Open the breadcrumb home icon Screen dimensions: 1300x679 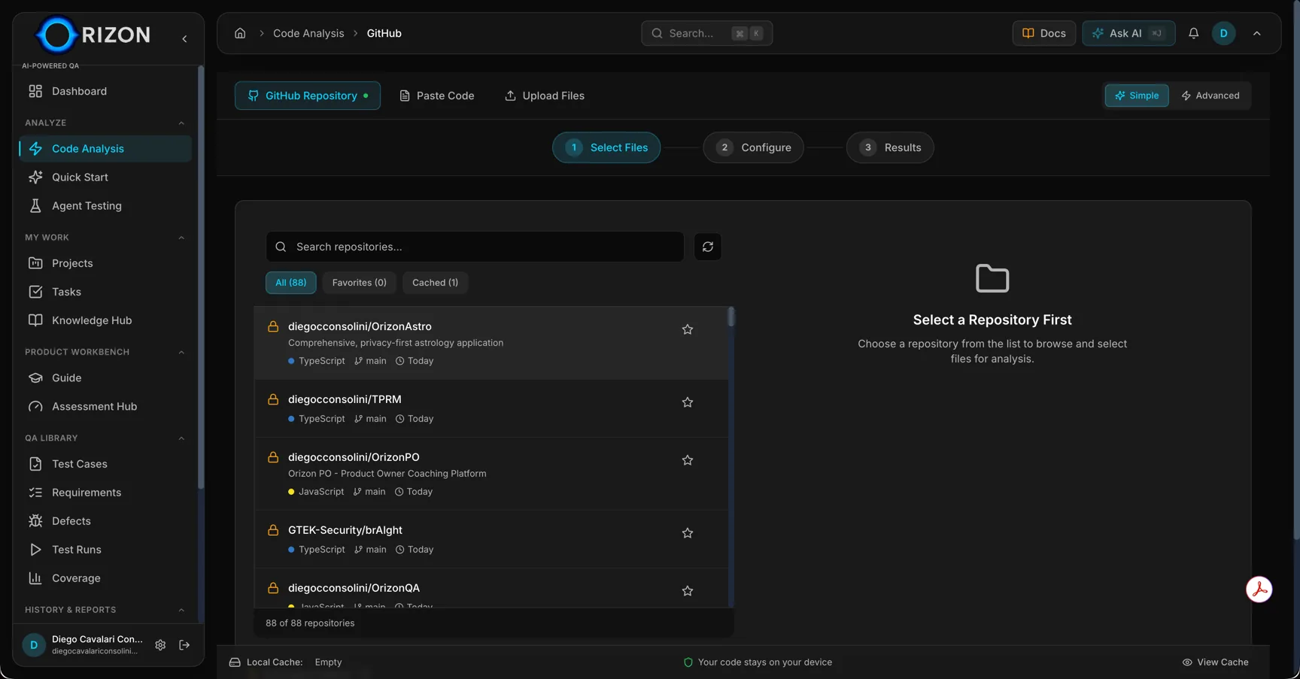coord(240,33)
